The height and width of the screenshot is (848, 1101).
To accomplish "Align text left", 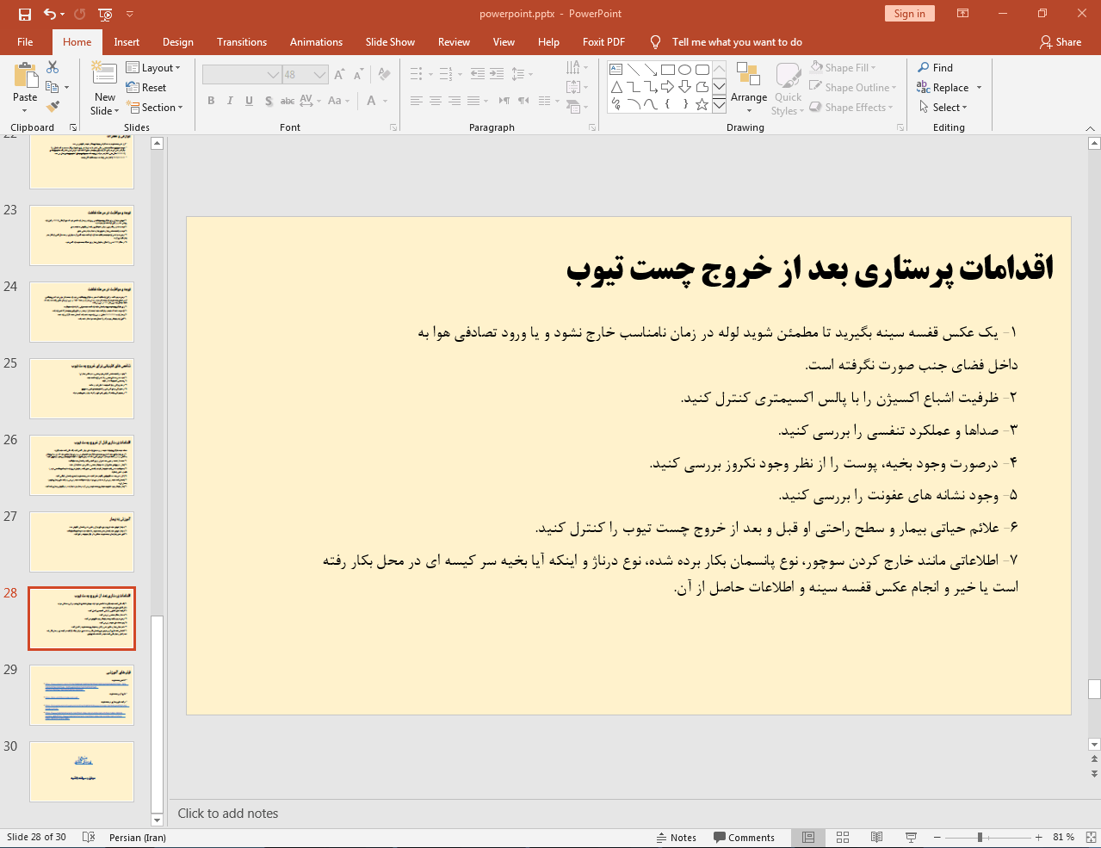I will (417, 101).
